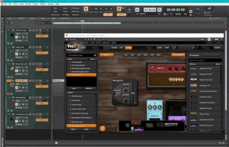Open output dropdown of T9s Rock Lead track

tap(22, 41)
